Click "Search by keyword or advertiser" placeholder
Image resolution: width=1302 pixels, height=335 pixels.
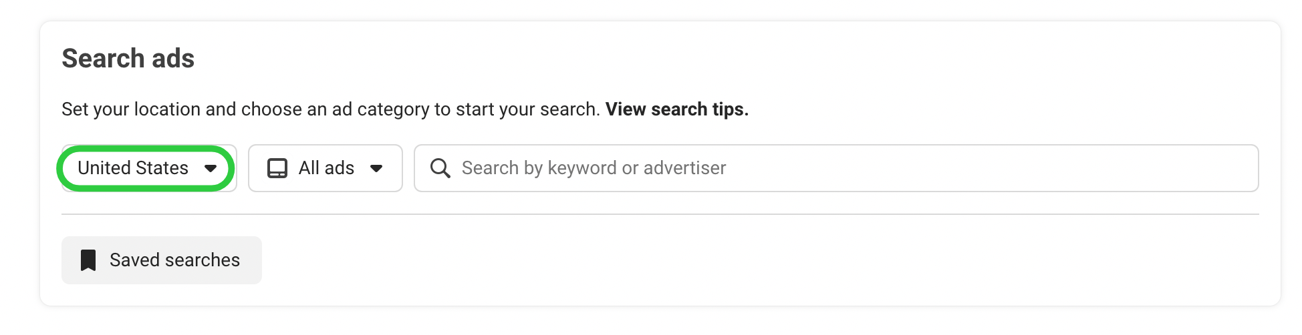click(x=594, y=168)
